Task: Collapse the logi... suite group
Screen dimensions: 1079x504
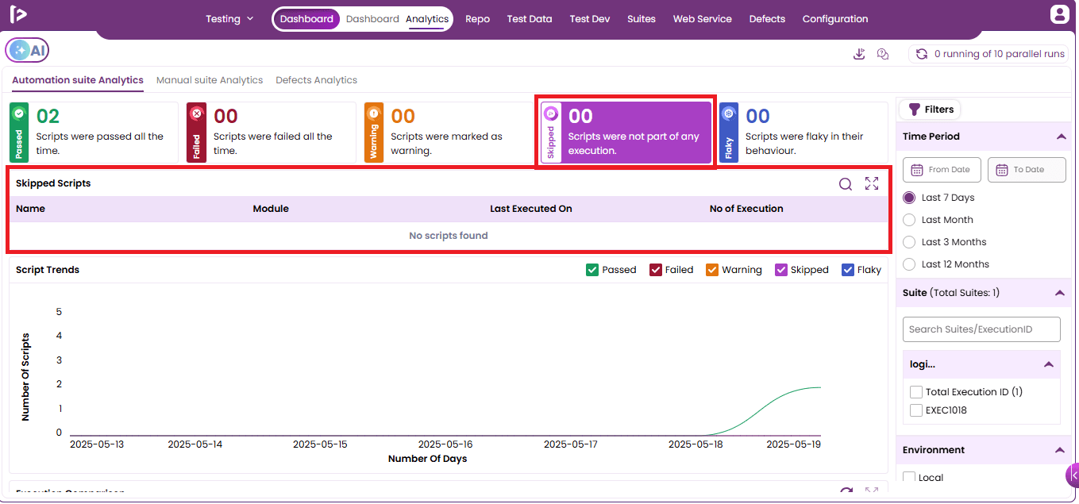Action: pyautogui.click(x=1049, y=364)
